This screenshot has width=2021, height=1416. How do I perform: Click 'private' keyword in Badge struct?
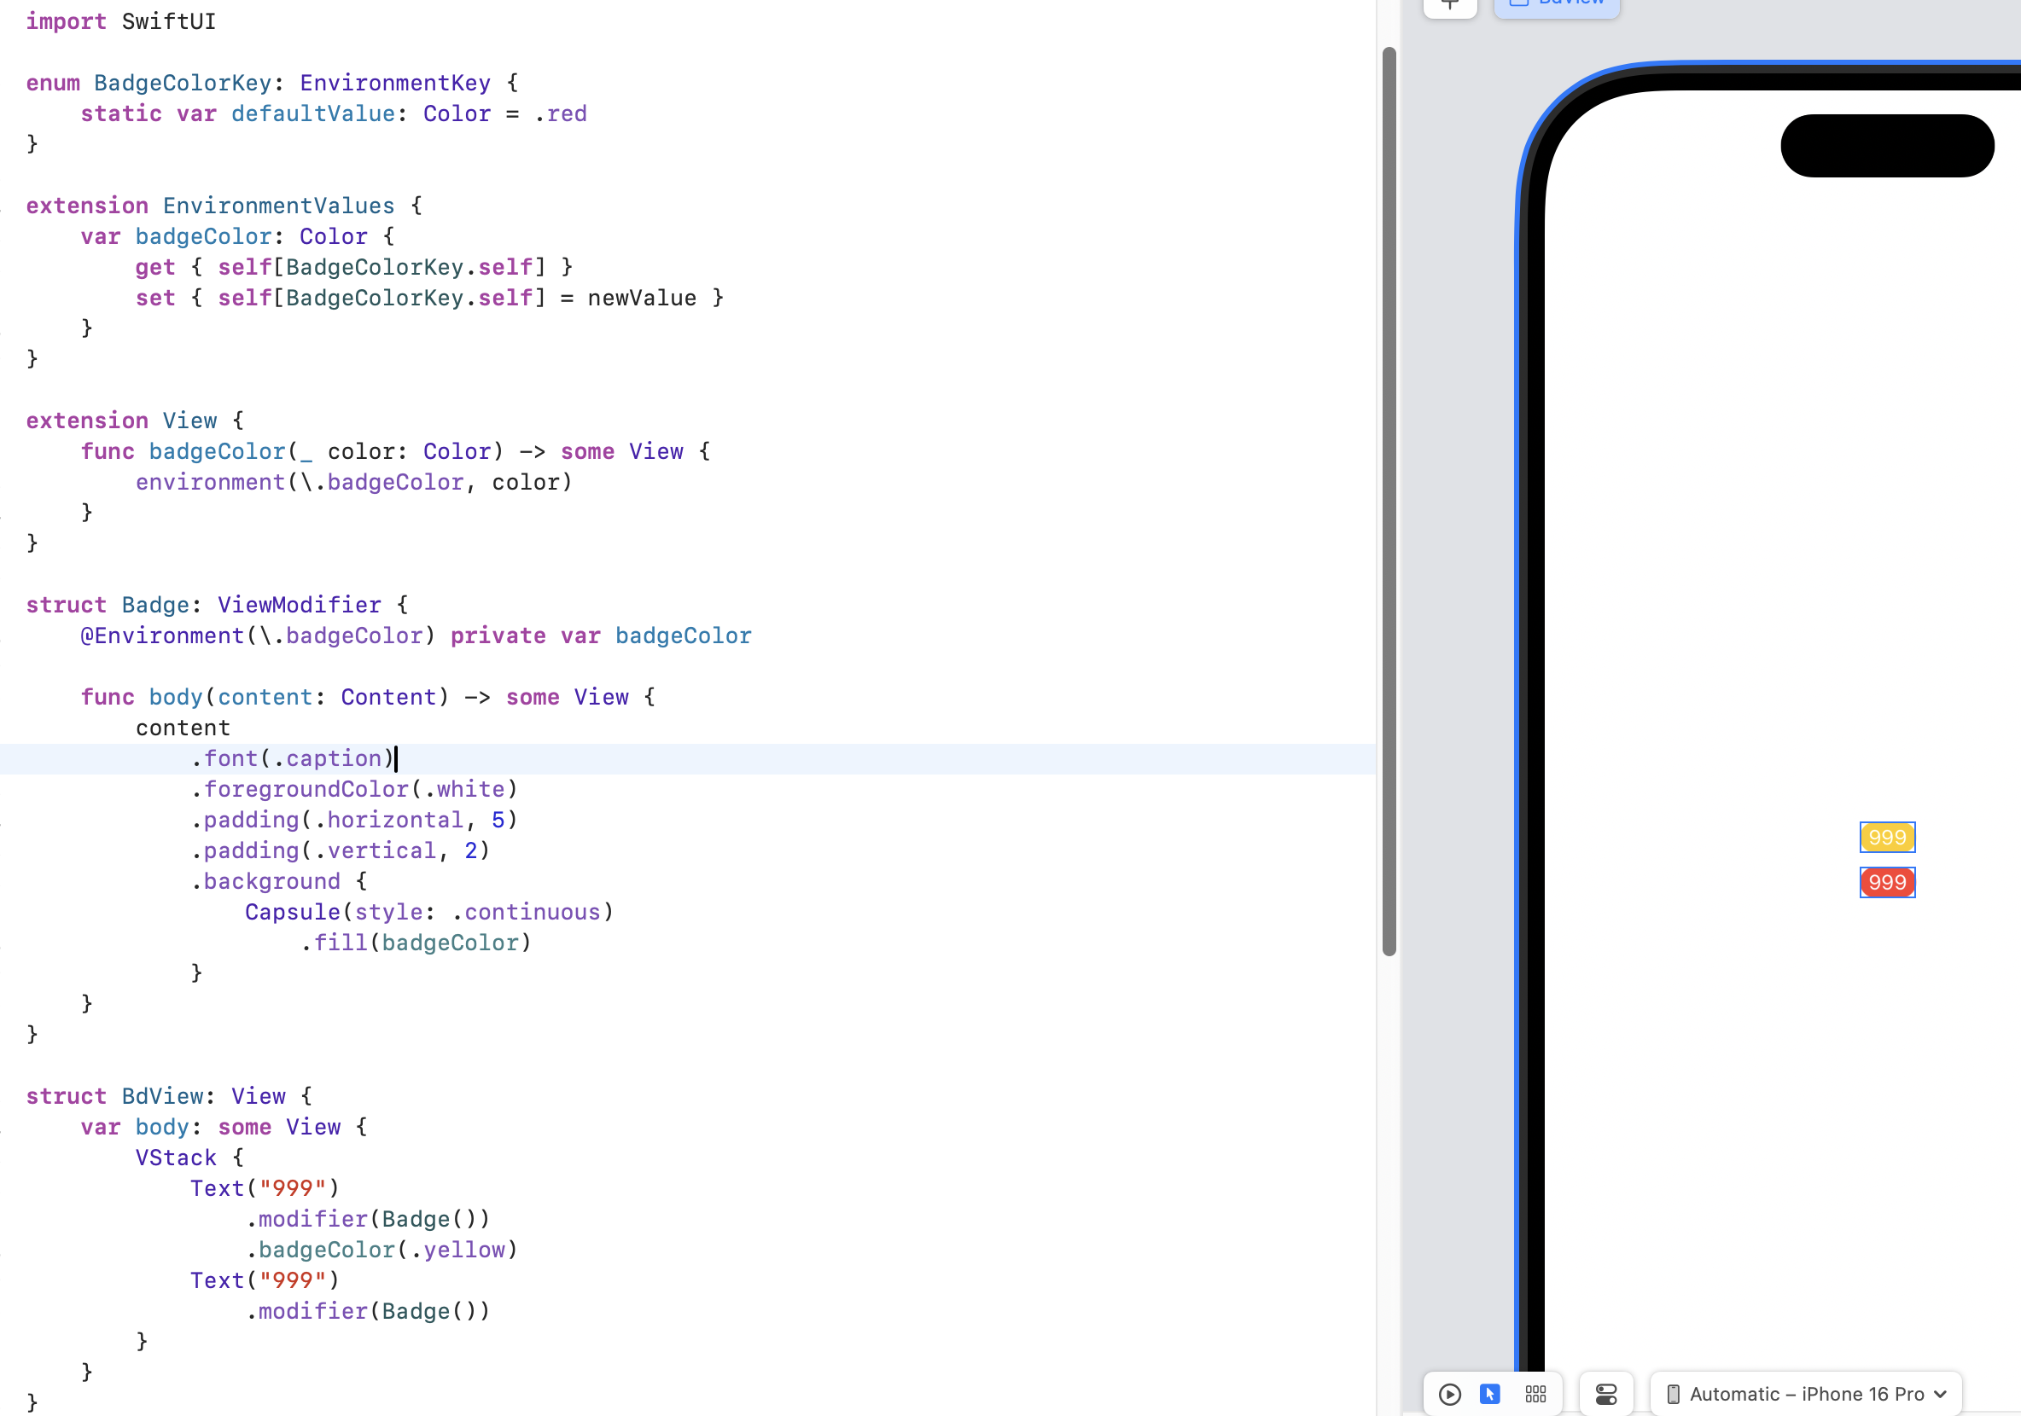(498, 635)
